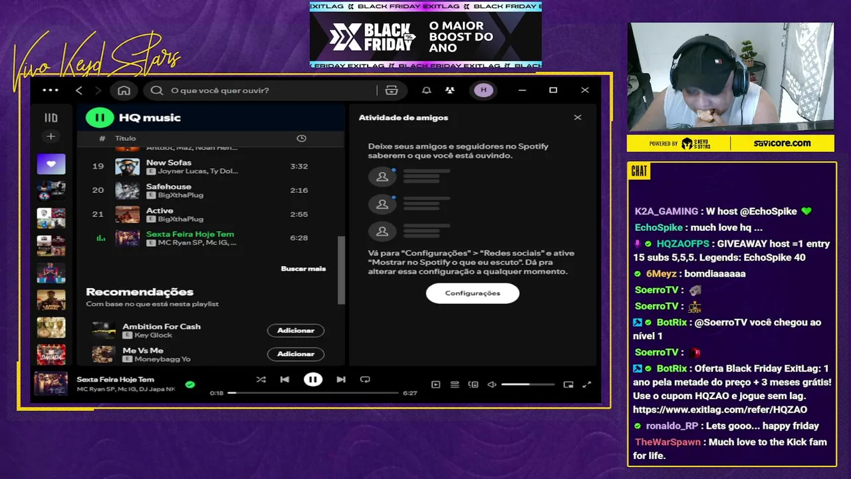This screenshot has height=479, width=851.
Task: Click artist 'Key Glock'
Action: (x=153, y=335)
